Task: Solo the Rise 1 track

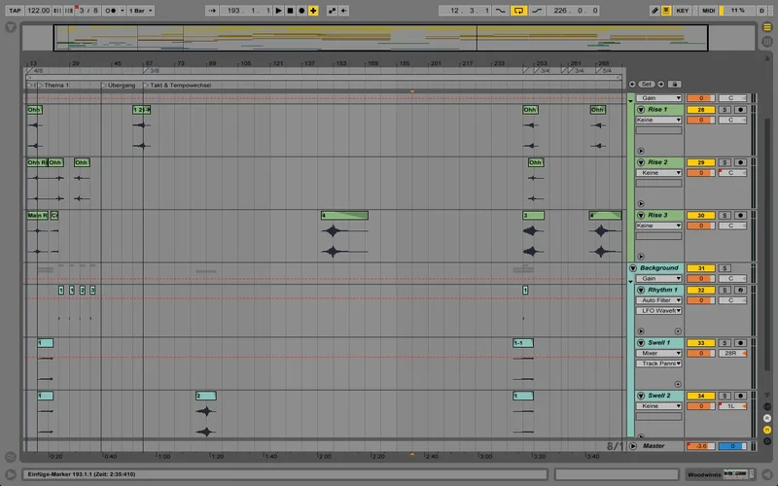Action: click(x=725, y=110)
